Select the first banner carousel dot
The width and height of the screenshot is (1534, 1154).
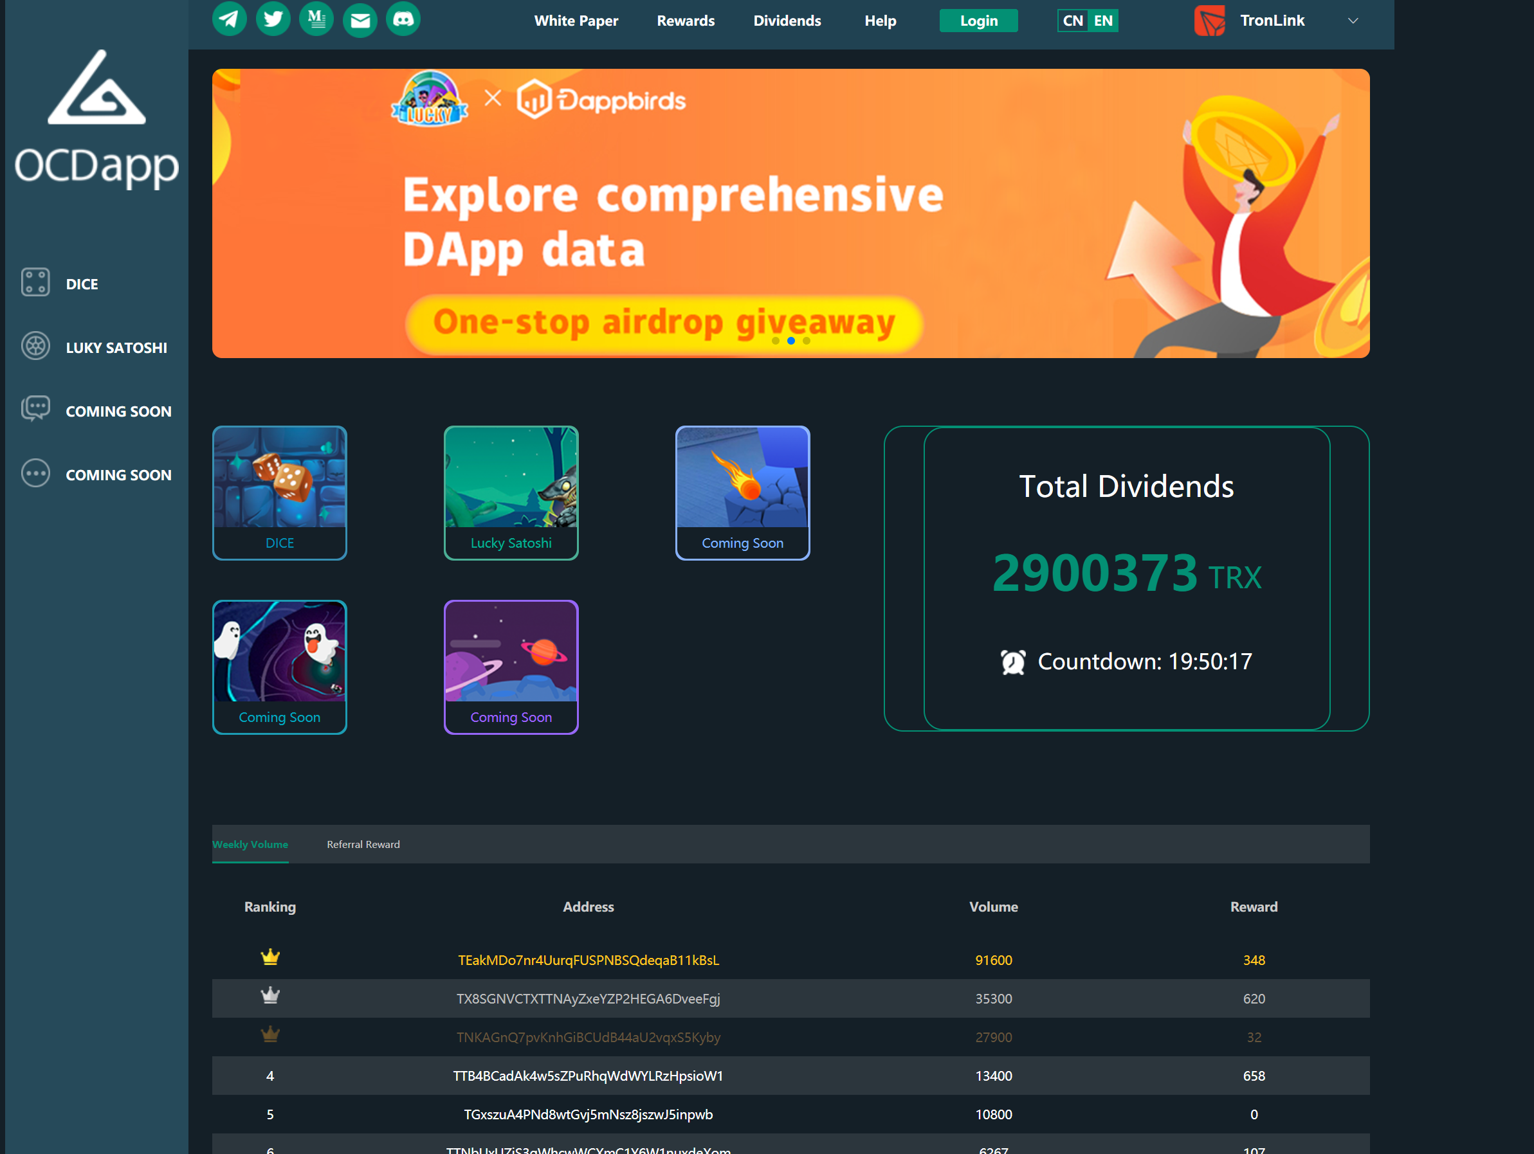tap(775, 341)
